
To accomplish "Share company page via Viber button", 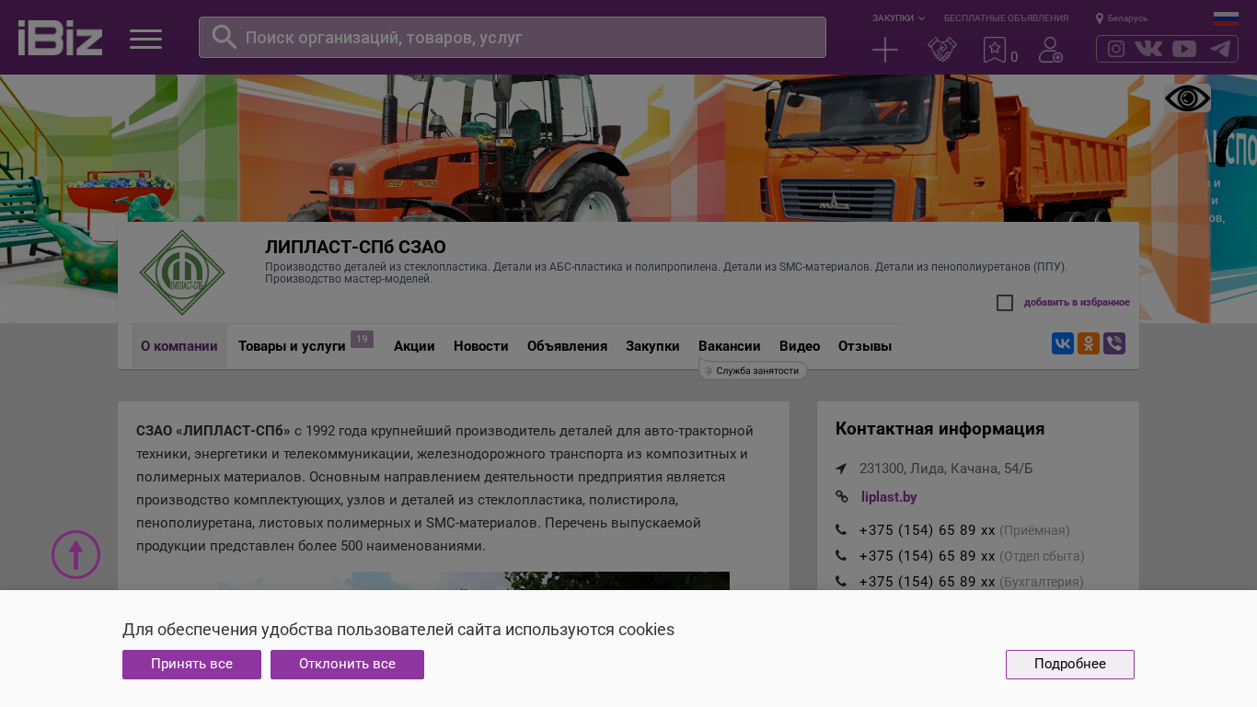I will coord(1114,343).
